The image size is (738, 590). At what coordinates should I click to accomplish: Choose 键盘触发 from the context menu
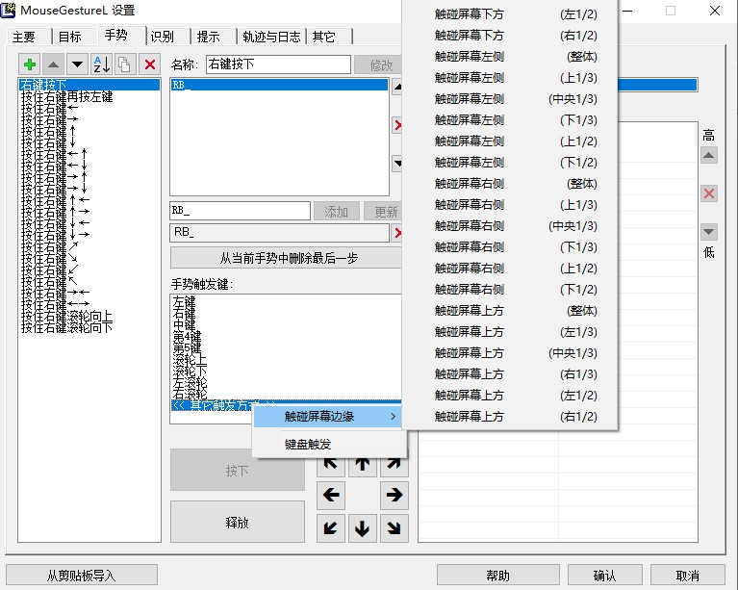point(308,444)
